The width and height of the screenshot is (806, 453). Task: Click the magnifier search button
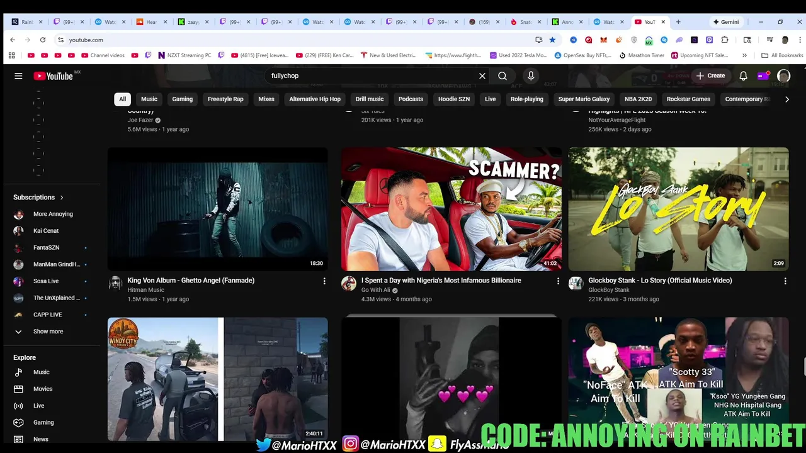pos(502,75)
